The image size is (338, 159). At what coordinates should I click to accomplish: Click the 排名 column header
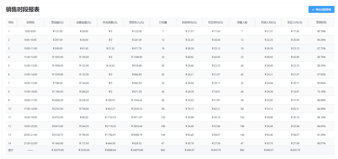coord(11,23)
